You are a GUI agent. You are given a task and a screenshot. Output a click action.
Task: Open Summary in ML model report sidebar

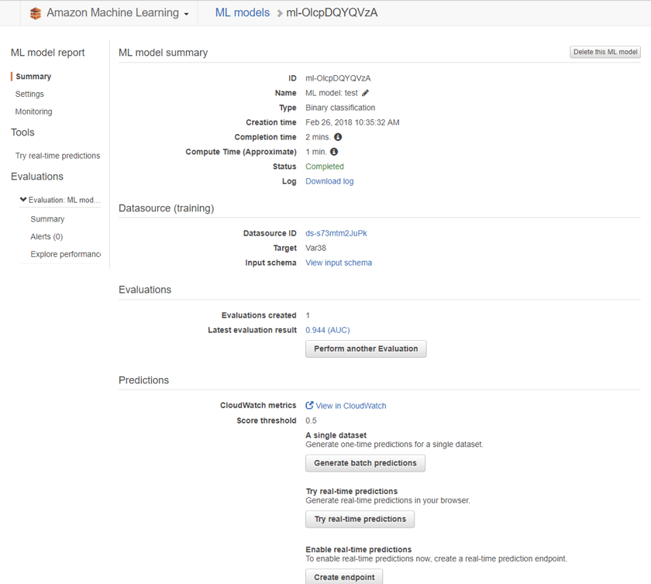[x=33, y=77]
